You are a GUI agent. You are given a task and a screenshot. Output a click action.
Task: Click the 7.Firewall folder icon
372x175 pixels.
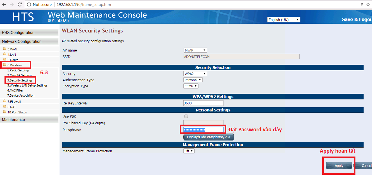[x=4, y=101]
